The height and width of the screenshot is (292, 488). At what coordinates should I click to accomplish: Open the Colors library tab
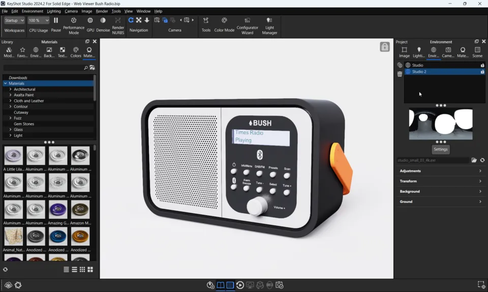coord(76,52)
